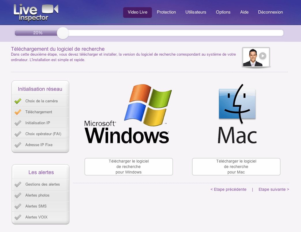Screen dimensions: 301x232
Task: Continue with Etape suivante link
Action: click(274, 189)
